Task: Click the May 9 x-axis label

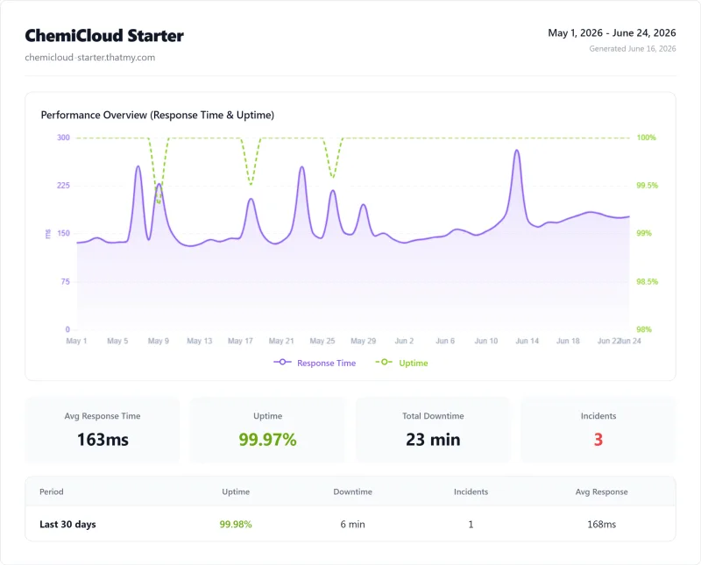Action: 159,341
